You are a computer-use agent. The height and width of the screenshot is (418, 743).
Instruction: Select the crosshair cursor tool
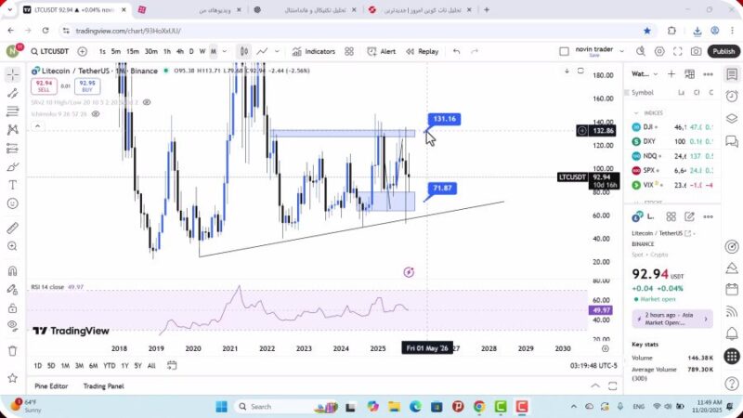13,73
